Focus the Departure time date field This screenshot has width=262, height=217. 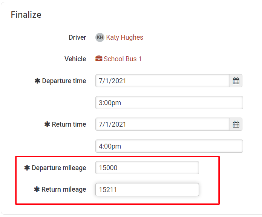pos(162,81)
